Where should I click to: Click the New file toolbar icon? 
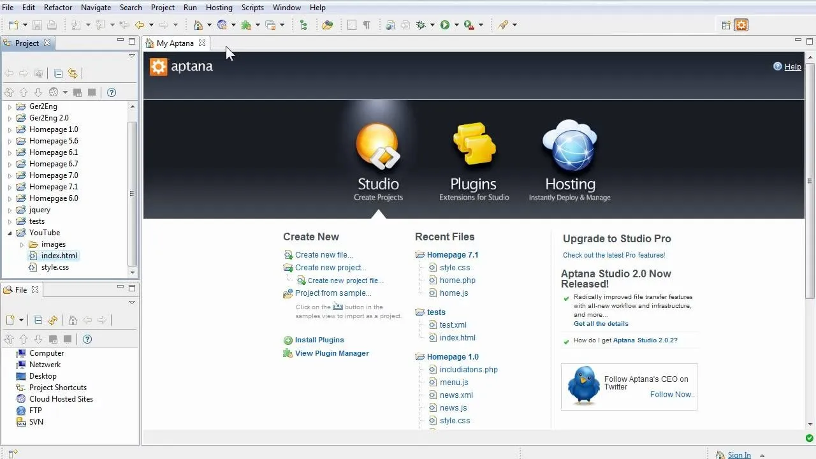(13, 25)
